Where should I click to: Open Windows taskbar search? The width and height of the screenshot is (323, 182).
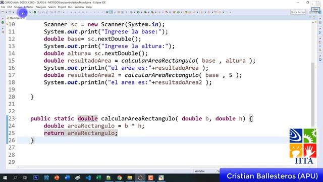click(x=15, y=177)
